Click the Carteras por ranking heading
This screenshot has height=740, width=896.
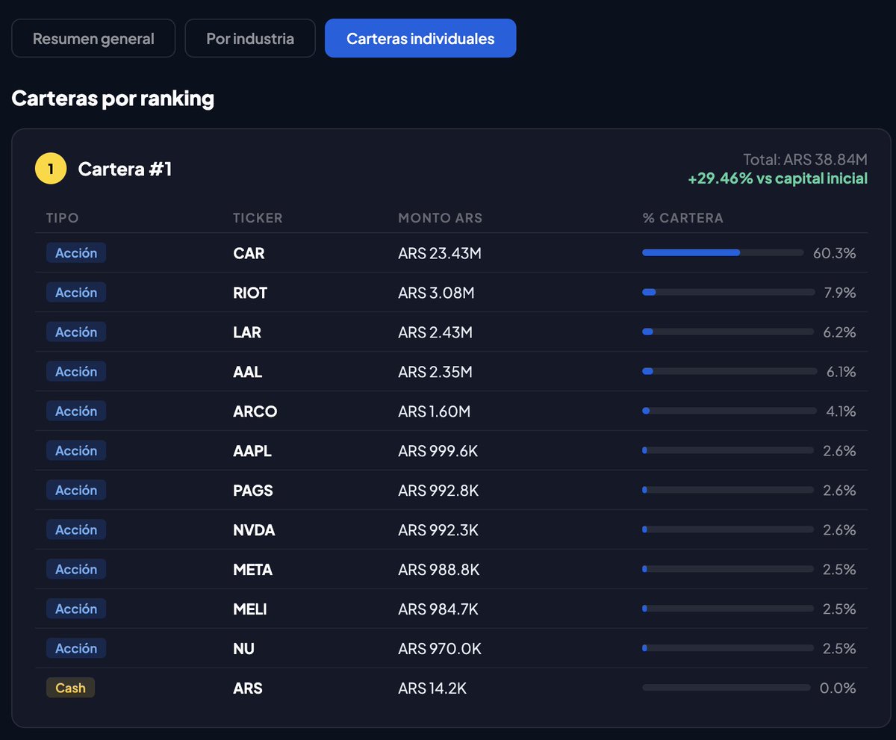pyautogui.click(x=113, y=99)
